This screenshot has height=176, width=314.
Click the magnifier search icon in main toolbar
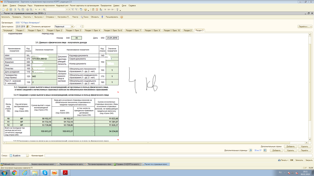(x=44, y=9)
